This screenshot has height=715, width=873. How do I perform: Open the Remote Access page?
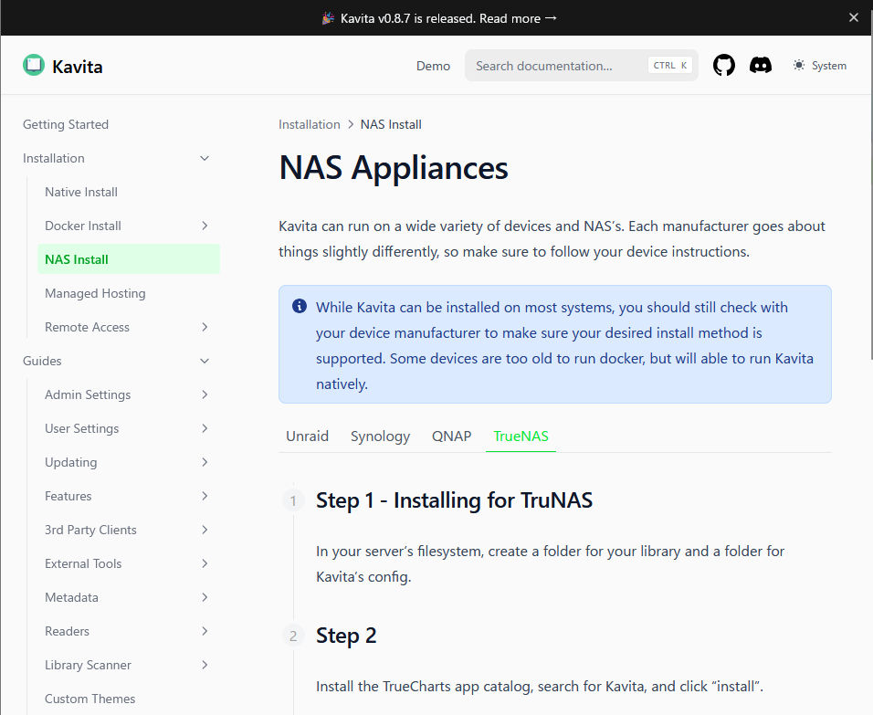(x=87, y=327)
